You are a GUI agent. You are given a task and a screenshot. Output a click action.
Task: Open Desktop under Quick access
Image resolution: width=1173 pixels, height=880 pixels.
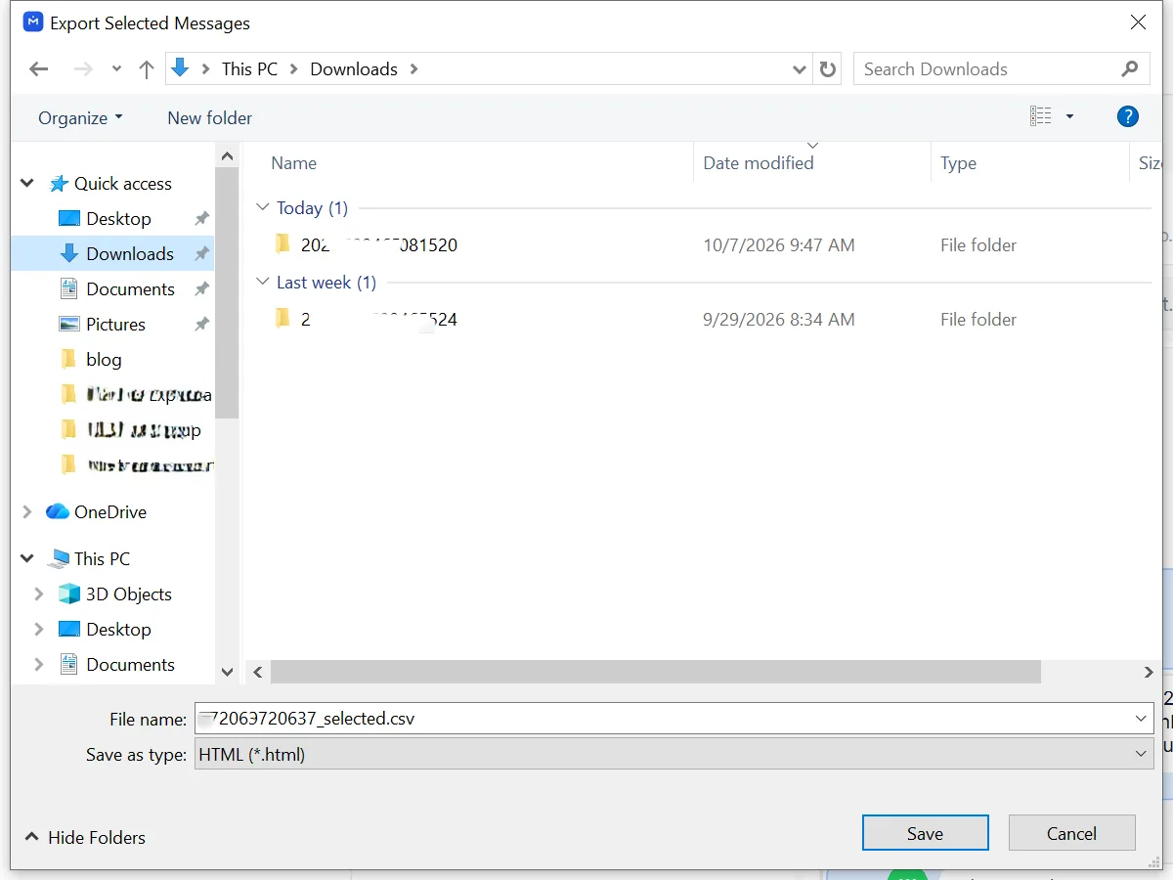tap(118, 219)
